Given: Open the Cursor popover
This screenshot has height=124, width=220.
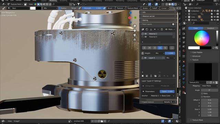Looking at the screenshot, I should click(165, 8).
